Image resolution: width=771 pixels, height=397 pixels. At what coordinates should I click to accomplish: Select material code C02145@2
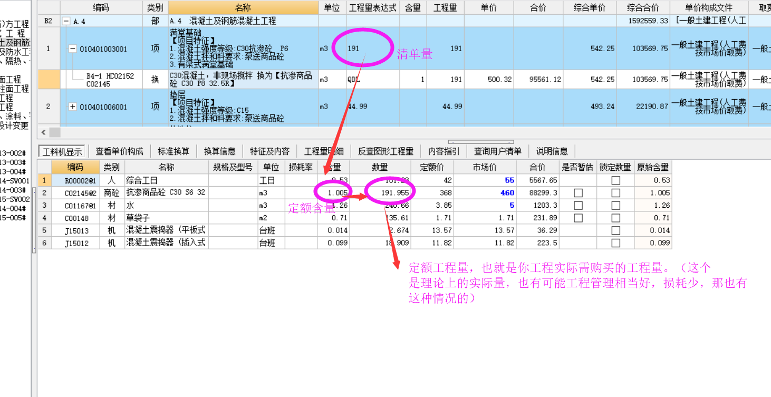(x=75, y=193)
